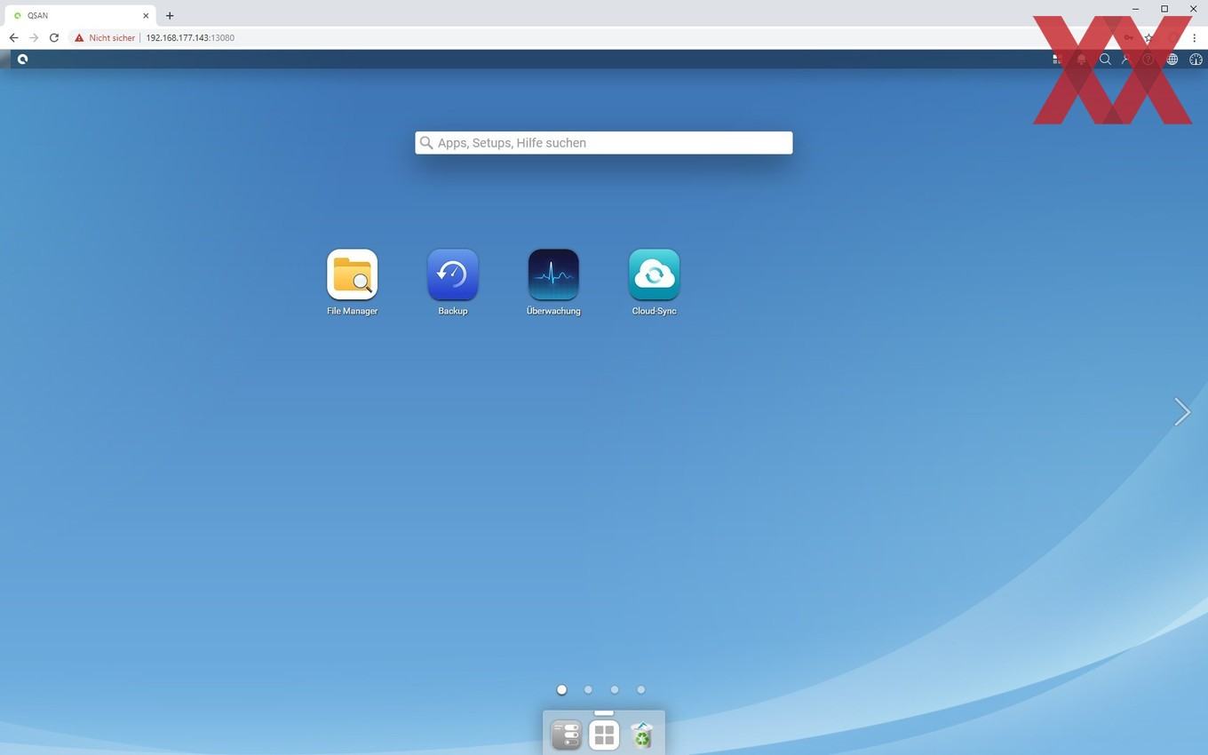Image resolution: width=1208 pixels, height=755 pixels.
Task: Go to the next desktop page arrow
Action: pos(1182,411)
